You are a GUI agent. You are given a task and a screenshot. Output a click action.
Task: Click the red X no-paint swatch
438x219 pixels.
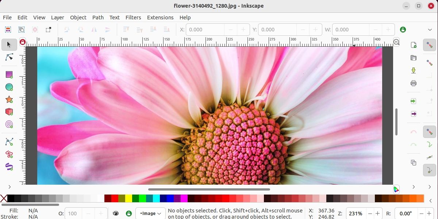(x=4, y=198)
